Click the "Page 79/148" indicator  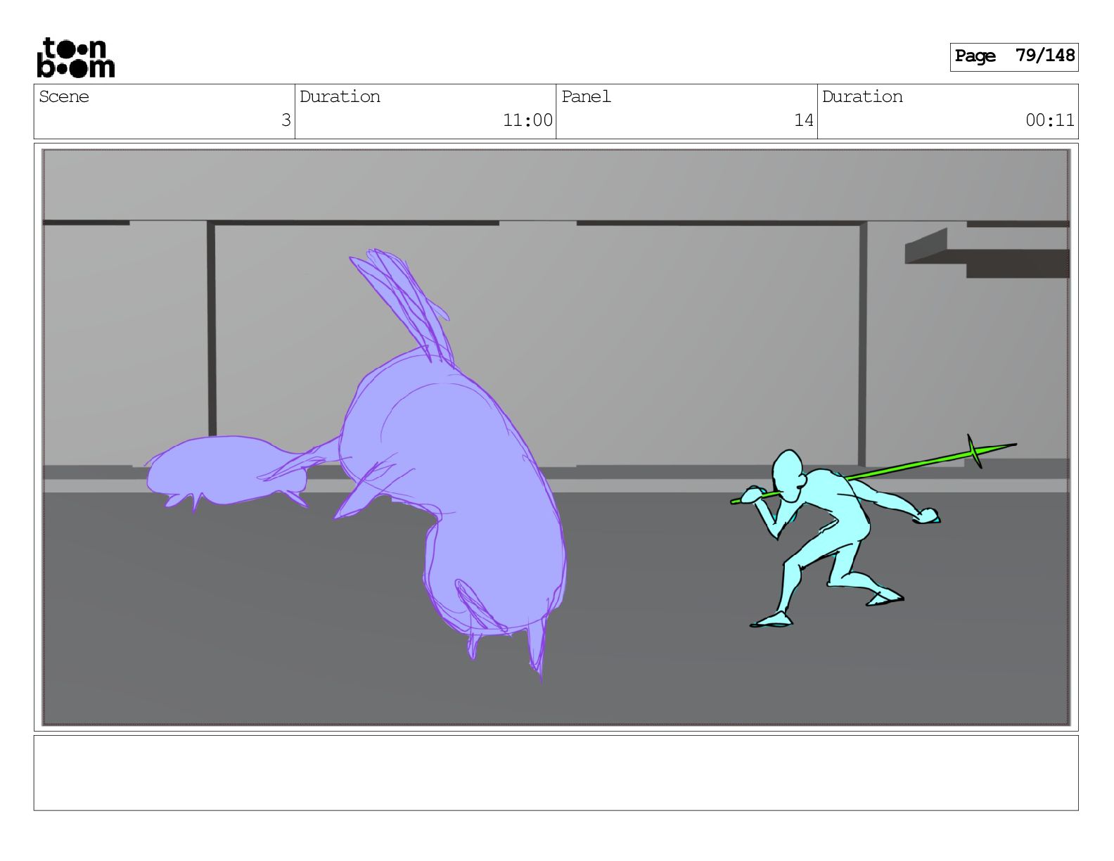pos(1013,56)
